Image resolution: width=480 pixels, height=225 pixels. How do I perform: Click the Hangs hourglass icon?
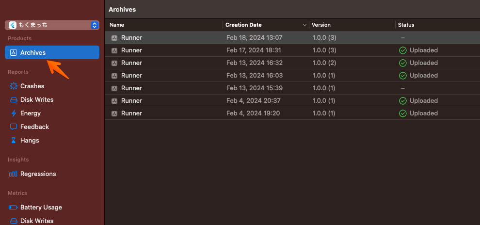pos(14,140)
